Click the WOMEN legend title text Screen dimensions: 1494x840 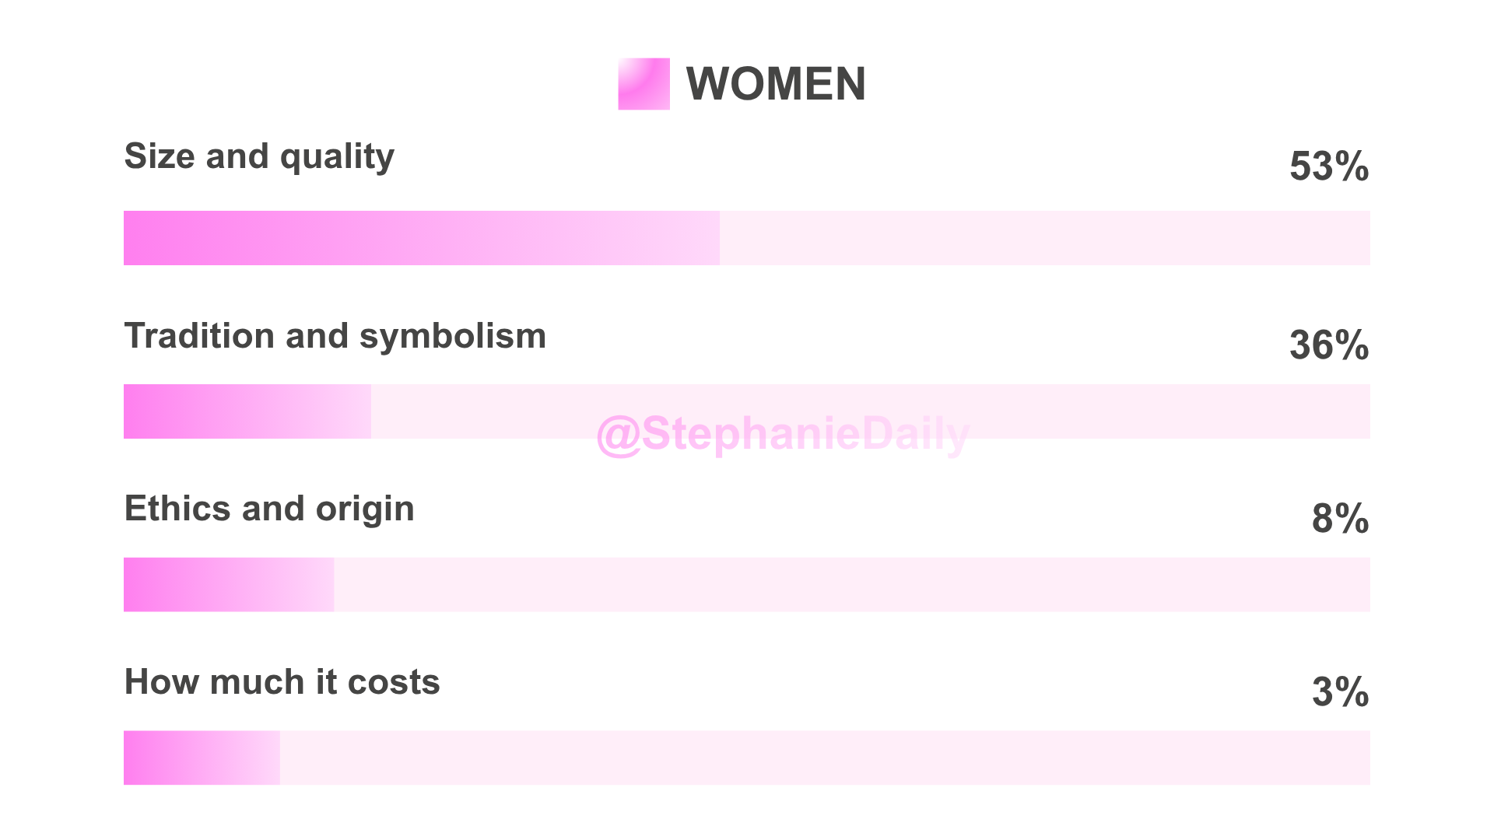click(776, 84)
